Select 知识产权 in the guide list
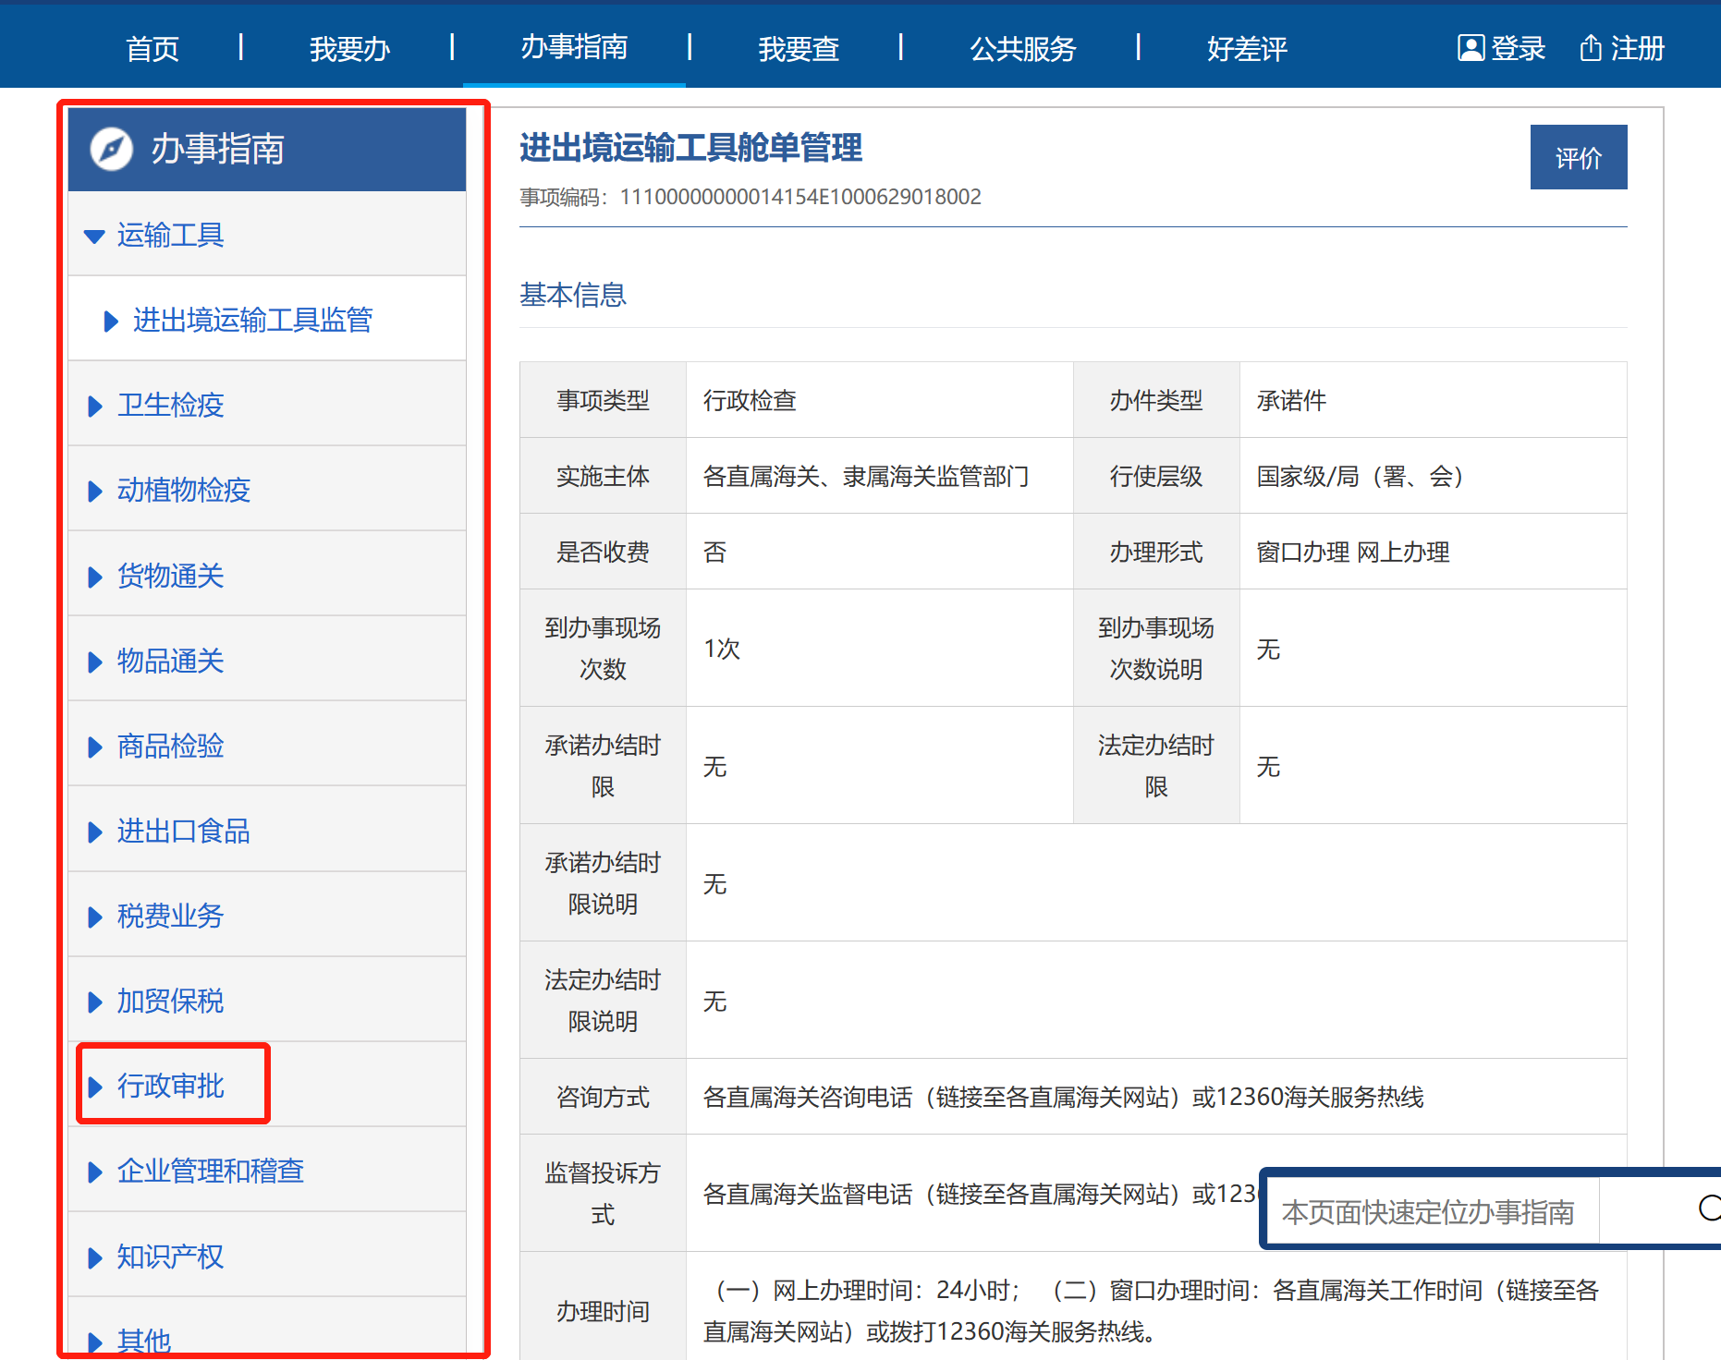The height and width of the screenshot is (1360, 1721). 170,1257
